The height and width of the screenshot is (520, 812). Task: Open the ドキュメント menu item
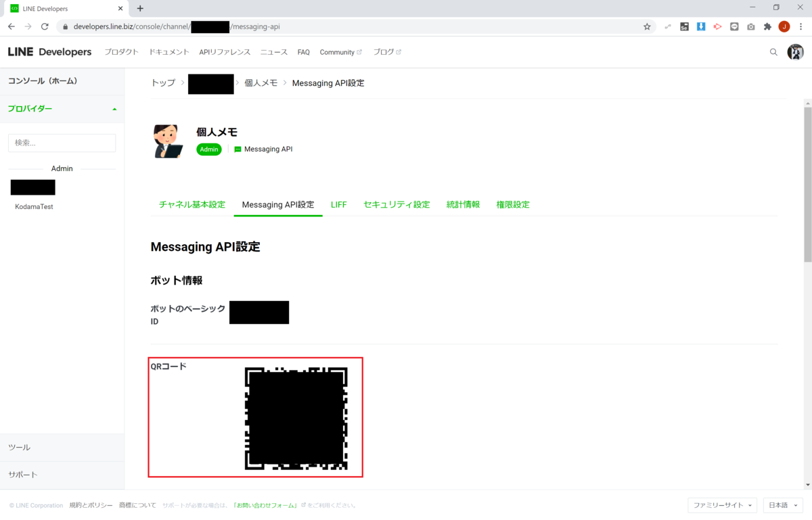[x=168, y=51]
